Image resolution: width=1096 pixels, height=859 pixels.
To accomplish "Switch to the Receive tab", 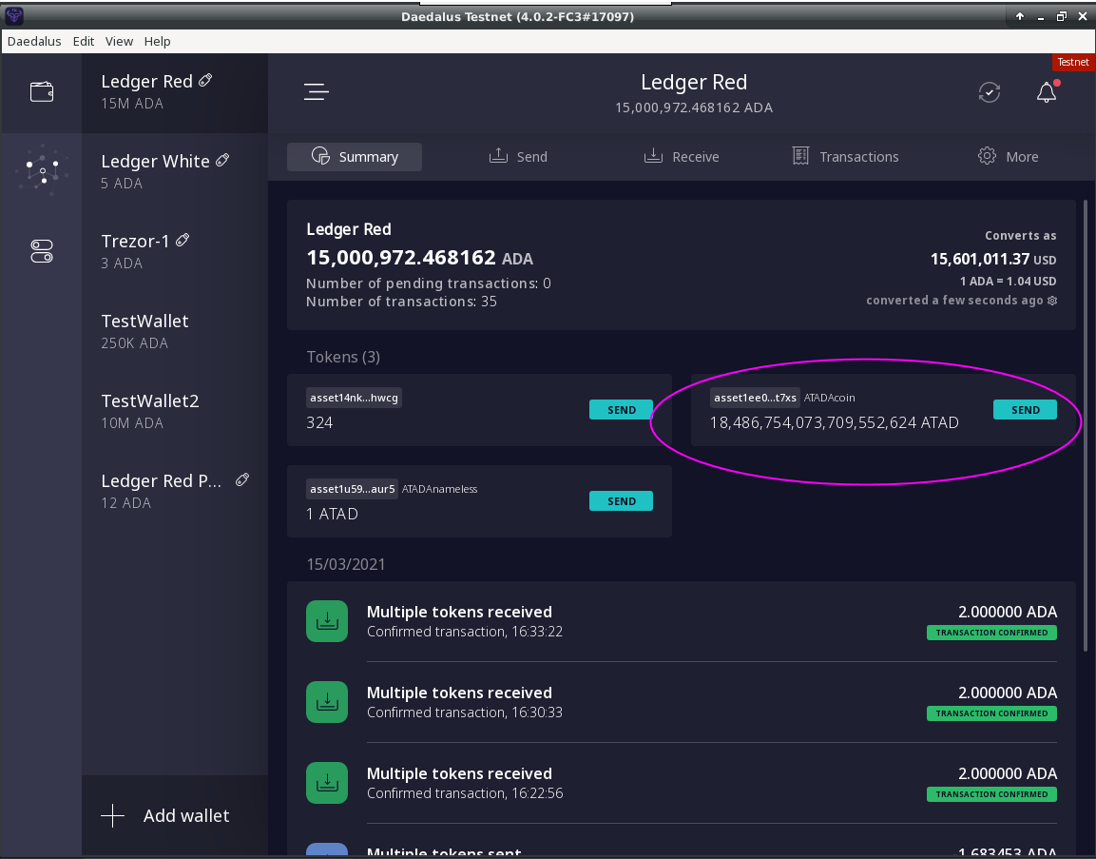I will [x=682, y=157].
